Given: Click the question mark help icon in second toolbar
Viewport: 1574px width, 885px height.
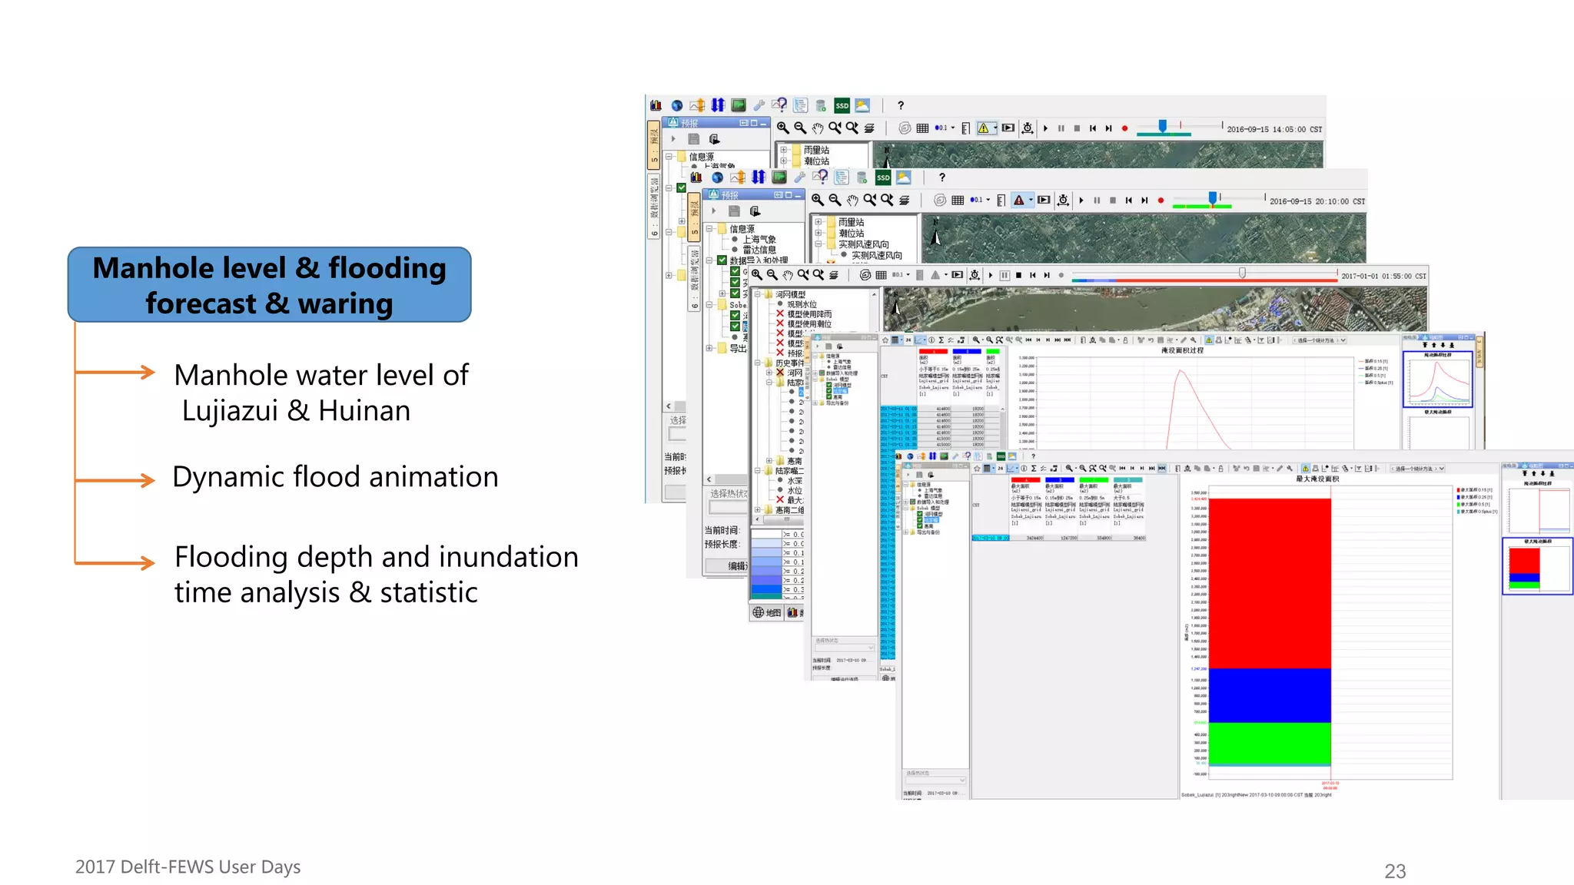Looking at the screenshot, I should click(941, 177).
